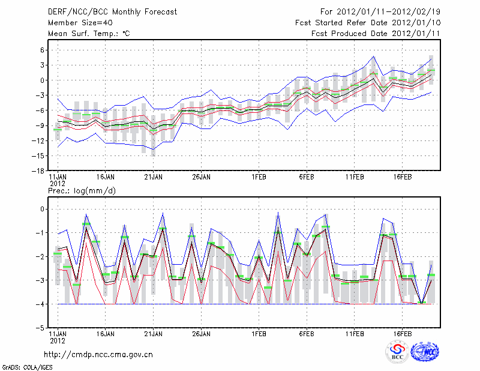This screenshot has width=480, height=371.
Task: Click 1FEB on the temperature chart axis
Action: click(259, 177)
